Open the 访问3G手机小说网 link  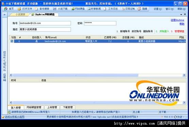[15, 117]
